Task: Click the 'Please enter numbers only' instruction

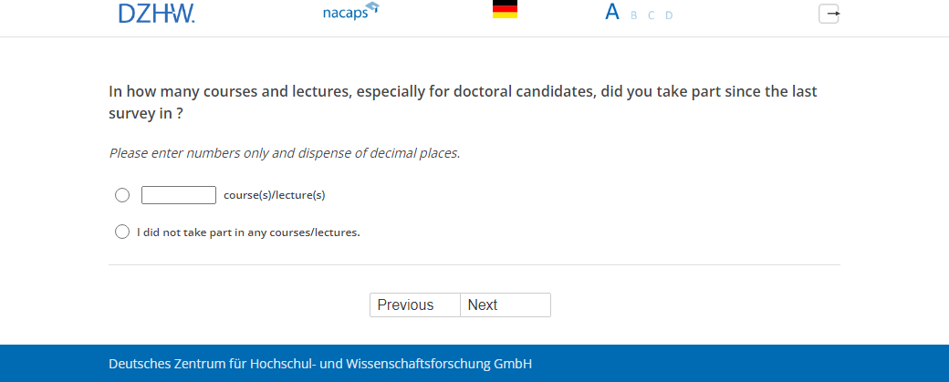Action: coord(285,153)
